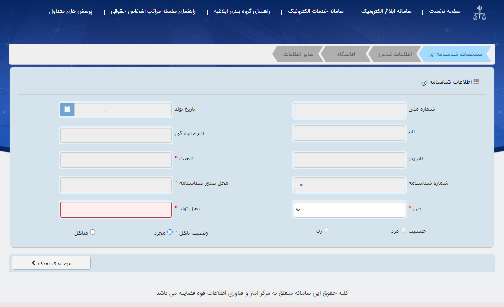
Task: Switch to اطلاعات تماس step tab
Action: click(x=395, y=54)
